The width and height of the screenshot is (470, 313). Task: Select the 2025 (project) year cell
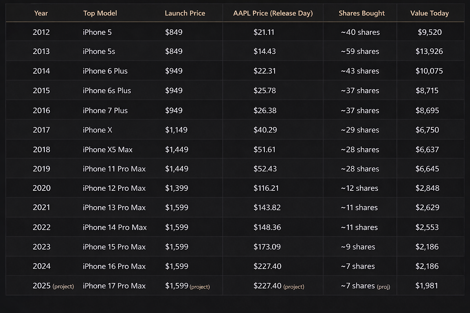(53, 286)
